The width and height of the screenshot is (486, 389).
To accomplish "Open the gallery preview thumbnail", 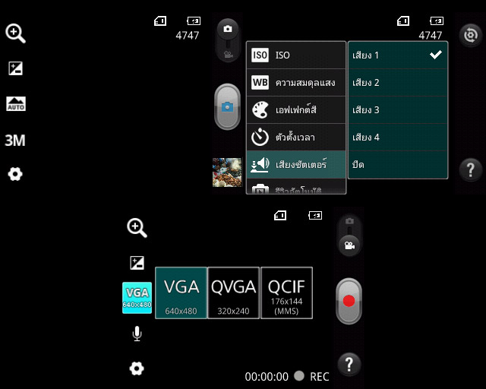I will (227, 172).
